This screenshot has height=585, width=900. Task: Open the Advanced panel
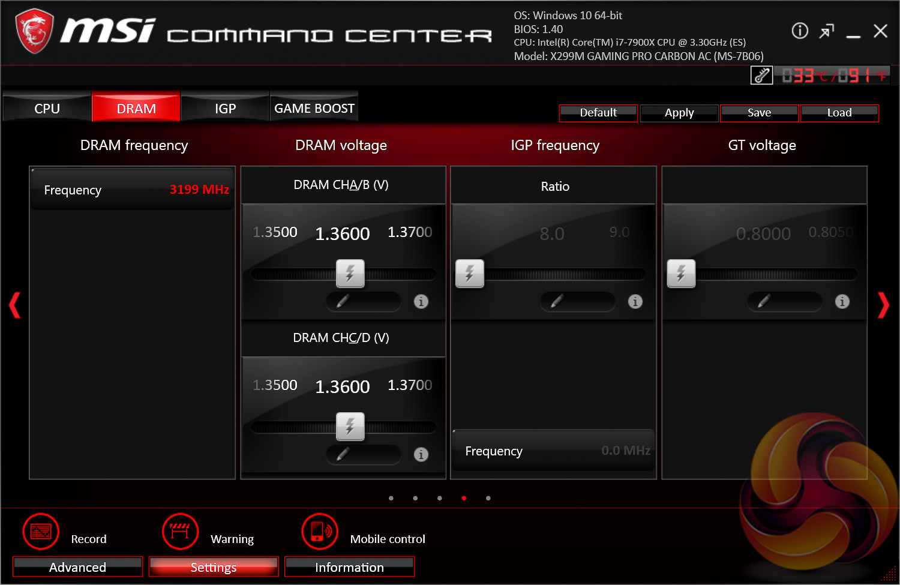[x=77, y=566]
